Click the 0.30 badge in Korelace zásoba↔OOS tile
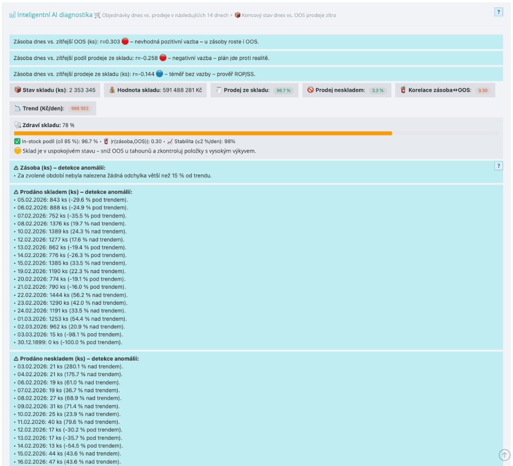Viewport: 513px width, 466px height. pyautogui.click(x=482, y=90)
